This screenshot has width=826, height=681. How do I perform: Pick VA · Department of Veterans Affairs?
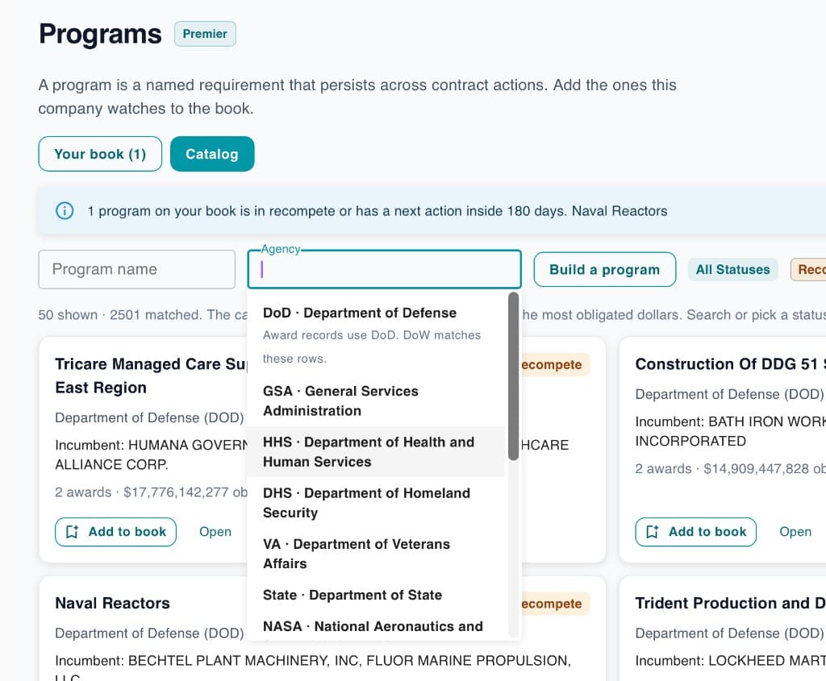(x=376, y=554)
